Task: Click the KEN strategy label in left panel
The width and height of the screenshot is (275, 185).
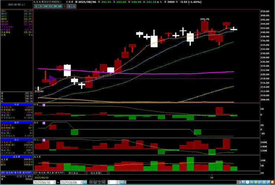Action: pos(17,173)
